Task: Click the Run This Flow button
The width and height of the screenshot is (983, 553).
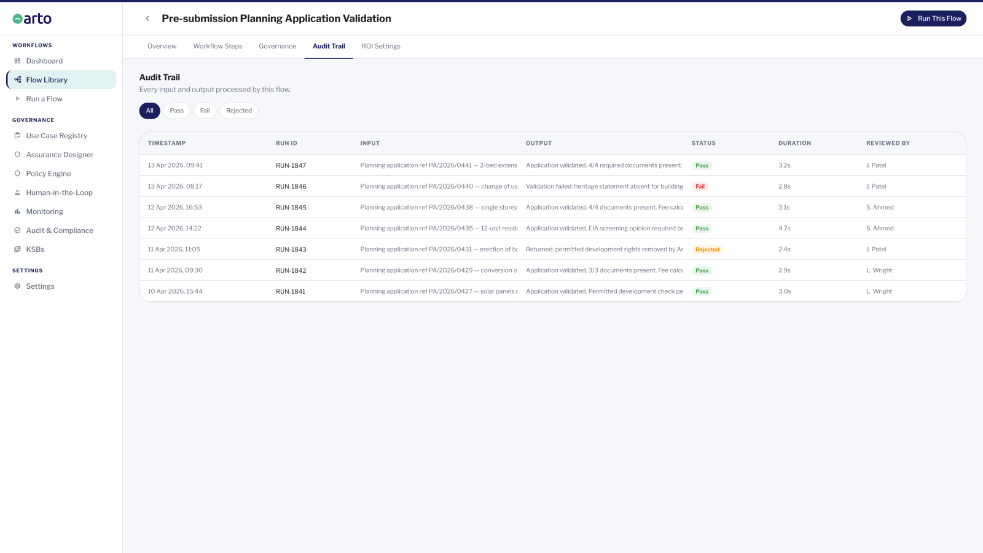Action: (933, 18)
